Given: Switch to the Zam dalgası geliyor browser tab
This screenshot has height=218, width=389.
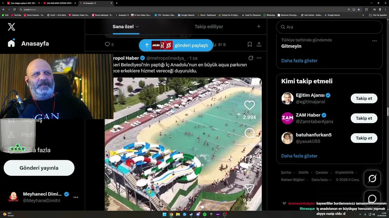Looking at the screenshot, I should pyautogui.click(x=24, y=3).
